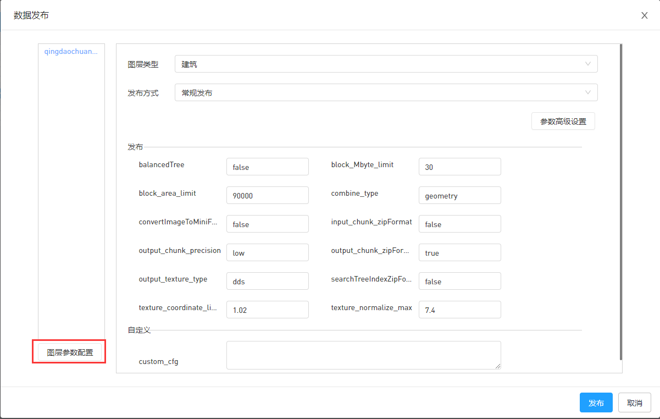This screenshot has width=660, height=419.
Task: Click the 图层参数配置 button
Action: (70, 352)
